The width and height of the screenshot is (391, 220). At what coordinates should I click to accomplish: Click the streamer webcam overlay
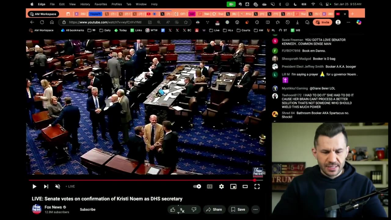point(330,170)
